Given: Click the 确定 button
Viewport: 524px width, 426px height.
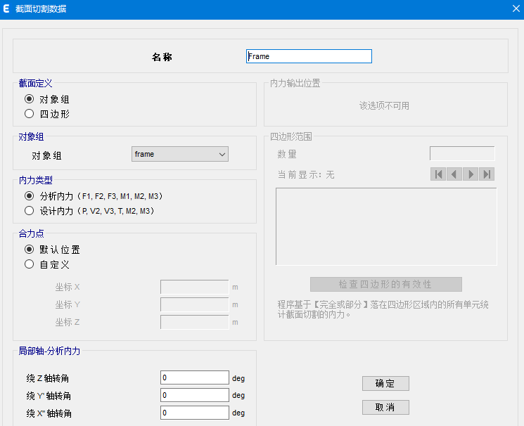Looking at the screenshot, I should pyautogui.click(x=385, y=383).
